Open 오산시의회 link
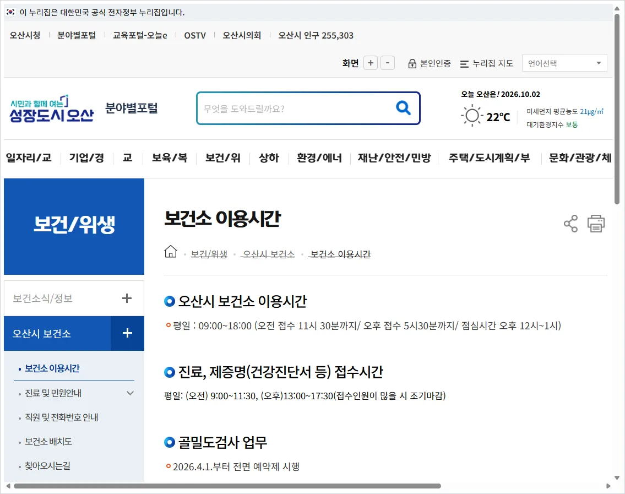 [242, 35]
